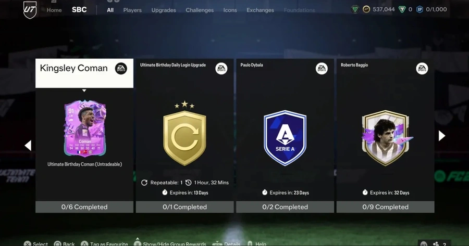Switch to the Players tab
The width and height of the screenshot is (469, 246).
pos(132,10)
